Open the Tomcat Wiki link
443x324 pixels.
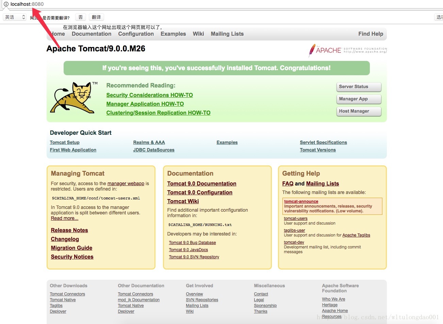click(183, 201)
